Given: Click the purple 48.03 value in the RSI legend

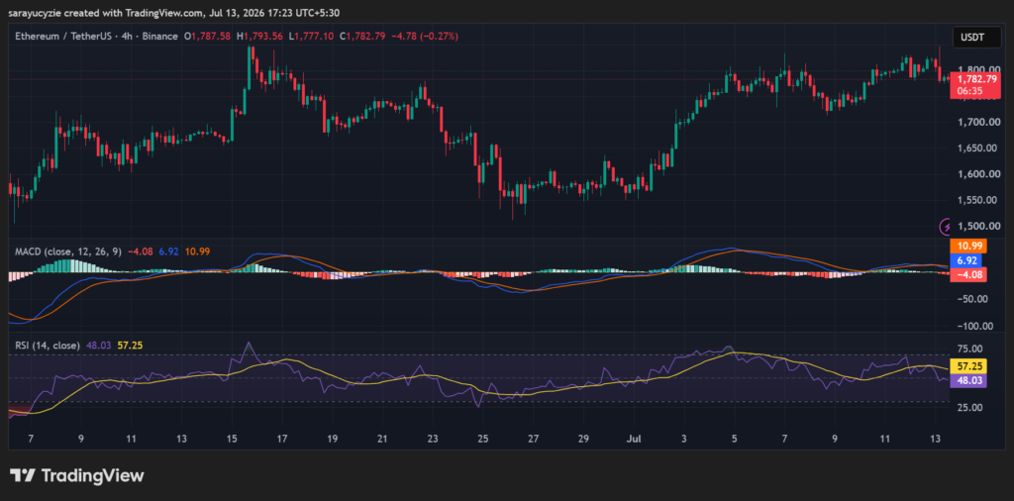Looking at the screenshot, I should click(98, 346).
